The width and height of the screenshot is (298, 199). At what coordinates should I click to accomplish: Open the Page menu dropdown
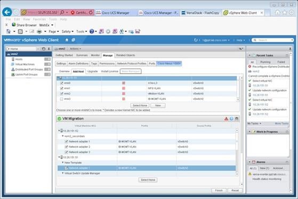coord(54,31)
